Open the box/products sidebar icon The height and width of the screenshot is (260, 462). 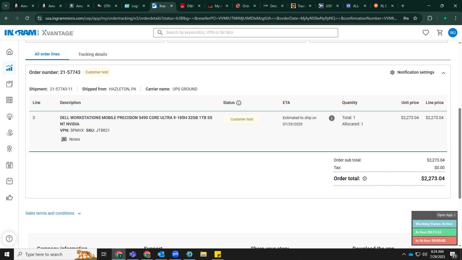(10, 84)
